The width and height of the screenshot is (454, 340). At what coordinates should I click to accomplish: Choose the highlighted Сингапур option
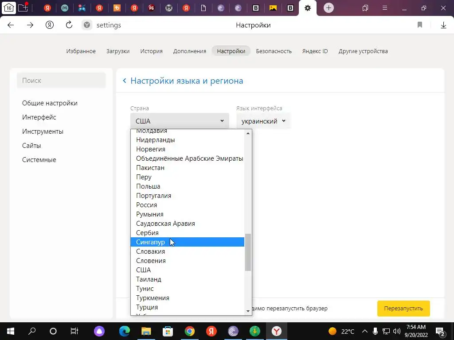click(x=188, y=242)
